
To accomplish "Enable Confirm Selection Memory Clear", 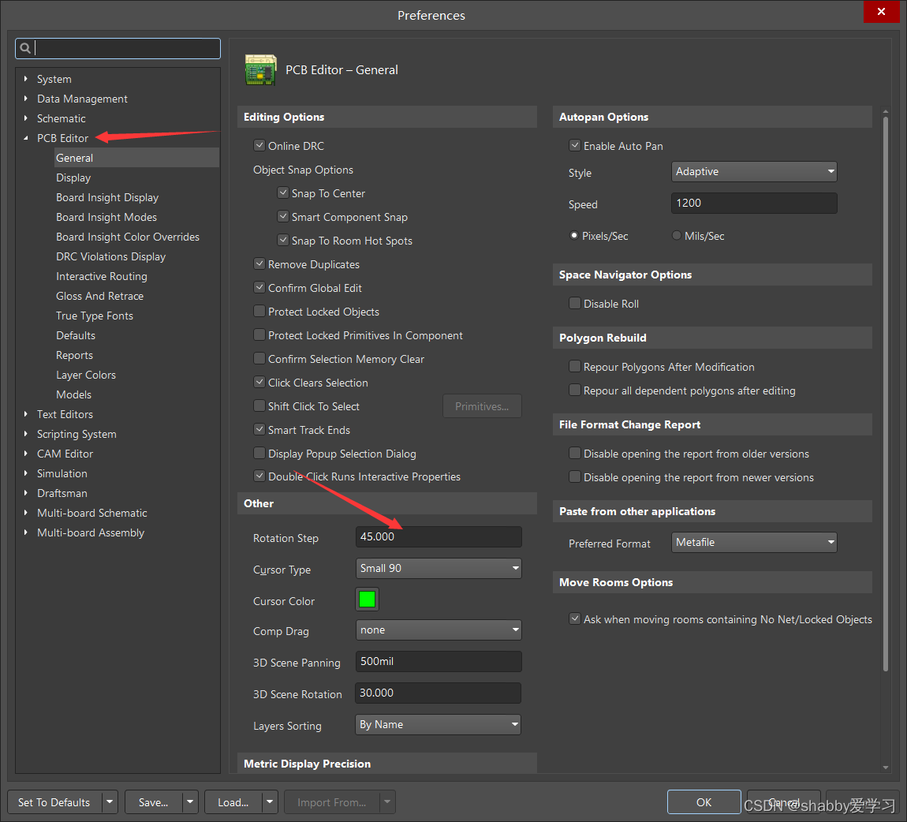I will (x=259, y=359).
